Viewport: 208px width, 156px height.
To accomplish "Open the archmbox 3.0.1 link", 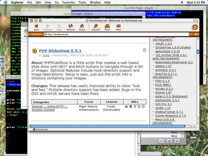I will pos(165,70).
